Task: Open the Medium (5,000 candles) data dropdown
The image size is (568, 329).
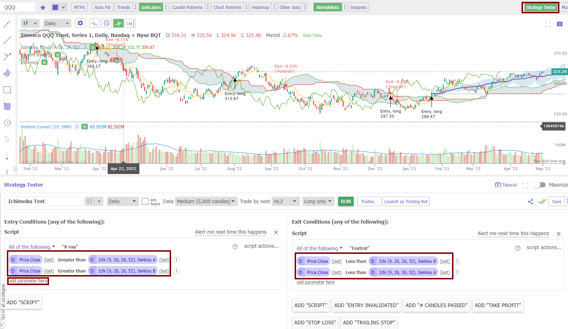Action: coord(206,201)
